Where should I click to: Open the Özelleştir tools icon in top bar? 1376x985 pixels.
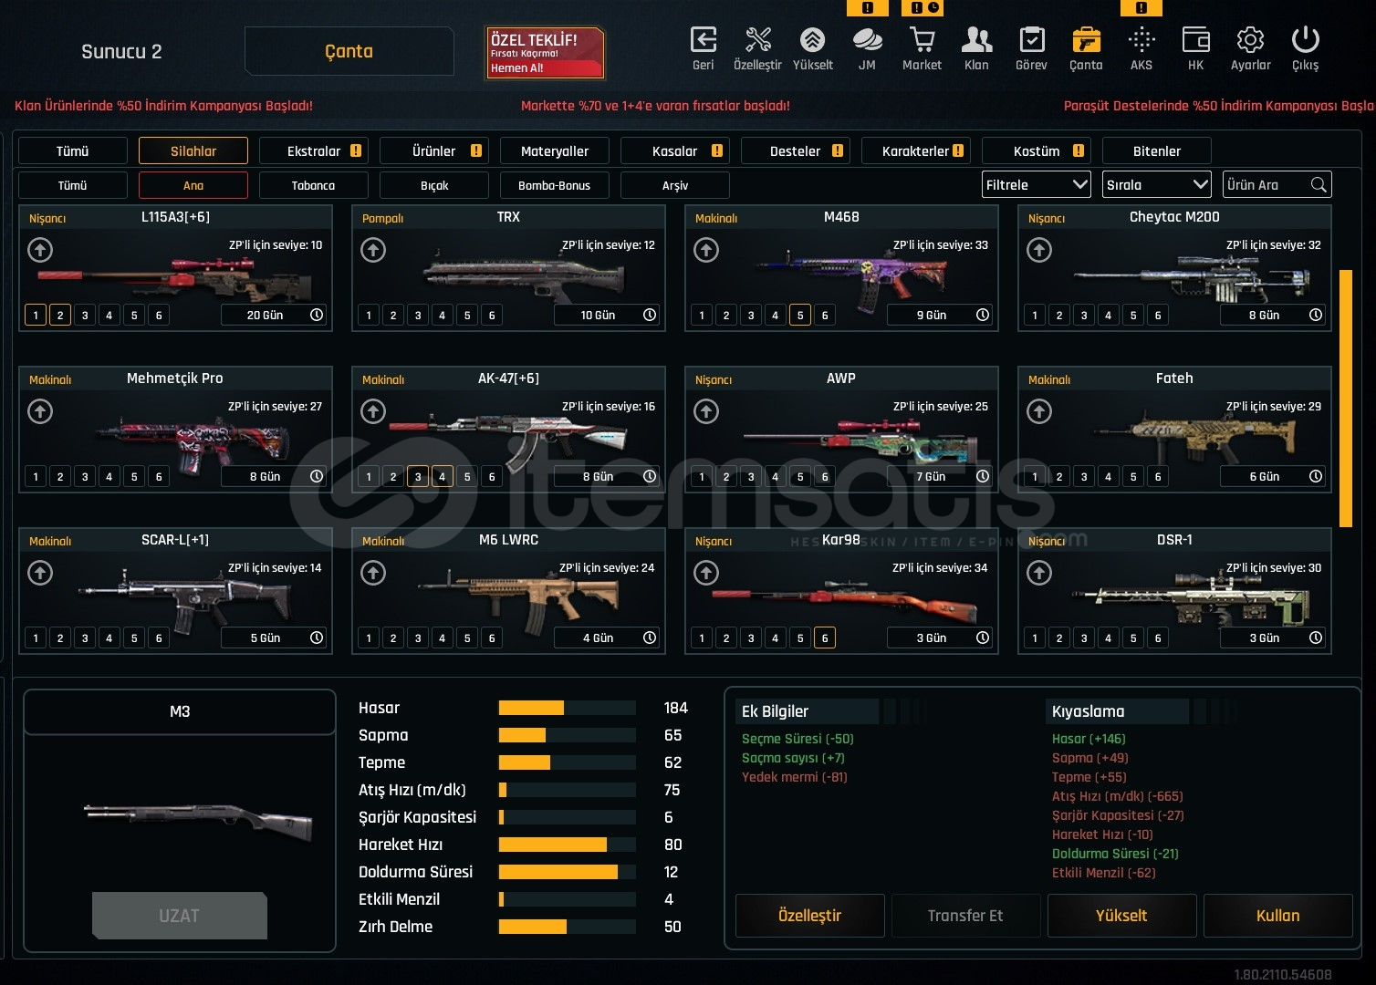(757, 40)
